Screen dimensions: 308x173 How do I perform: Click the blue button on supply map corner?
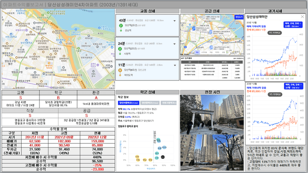tap(239, 17)
